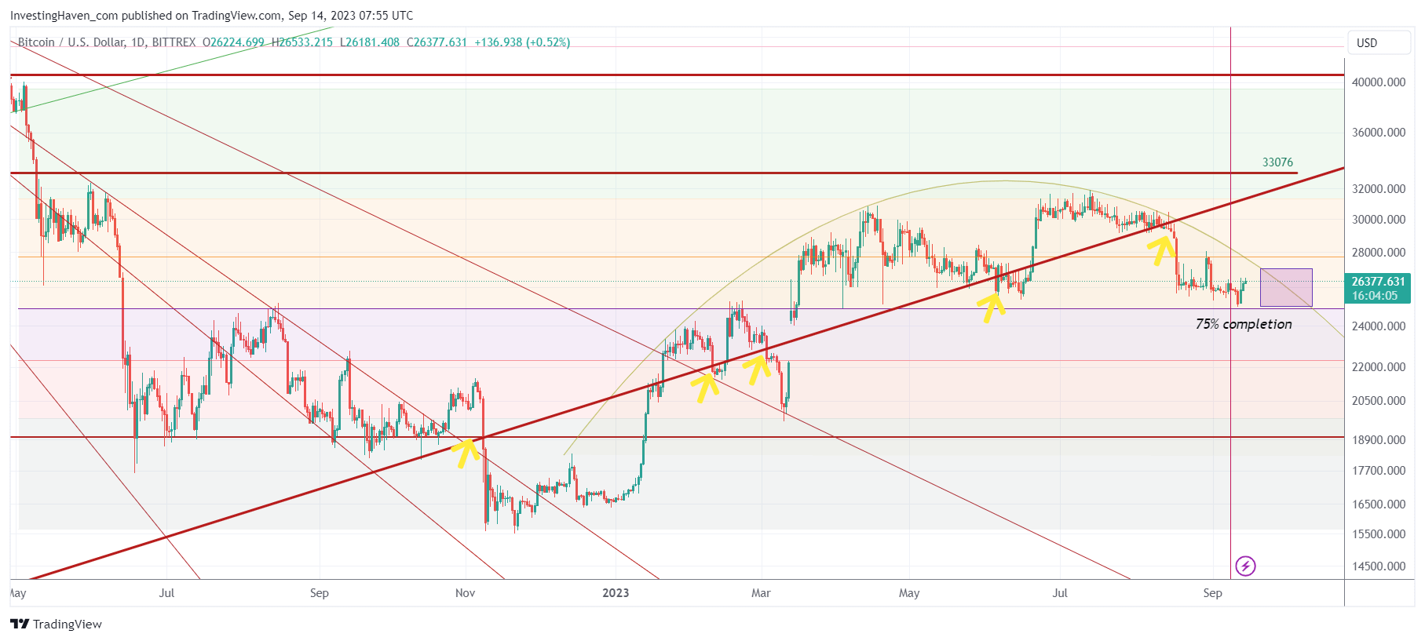Click the 28000.000 price axis label
1425x641 pixels.
[x=1379, y=253]
